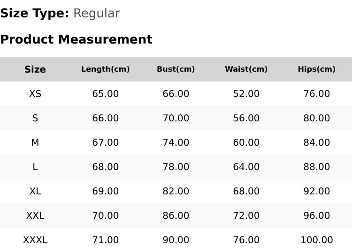
Task: Click the Size column header
Action: [x=35, y=69]
